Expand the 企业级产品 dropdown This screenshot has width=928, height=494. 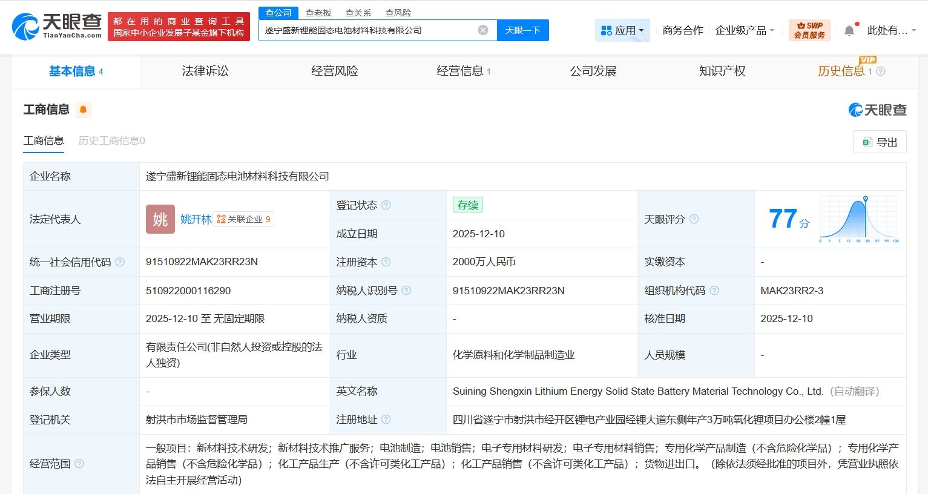[745, 30]
